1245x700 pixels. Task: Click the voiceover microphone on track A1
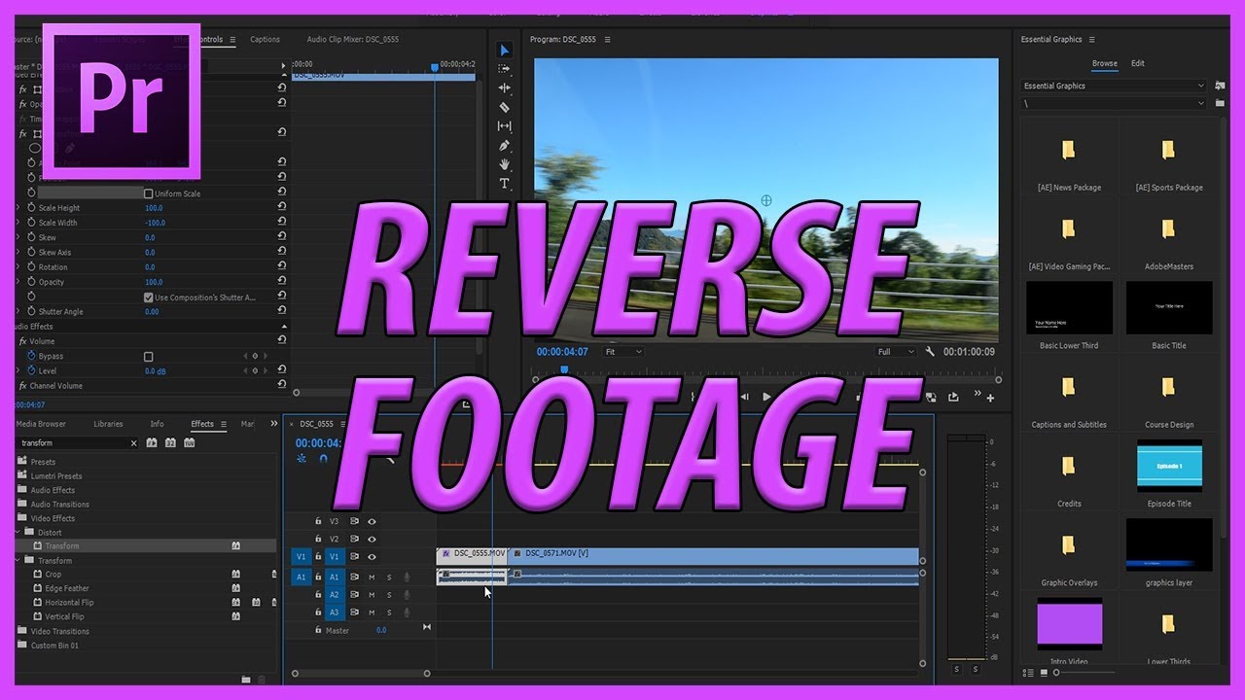[x=407, y=576]
